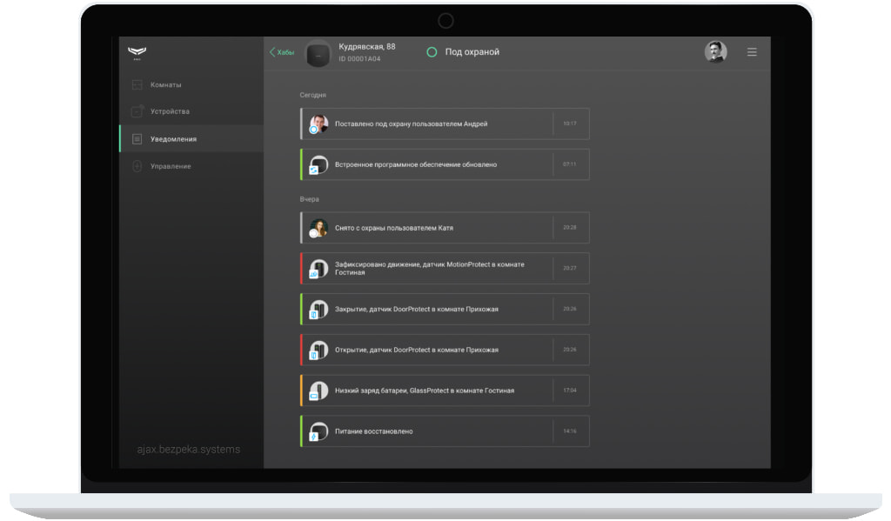Image resolution: width=891 pixels, height=521 pixels.
Task: Open the Комнаты section
Action: tap(191, 84)
